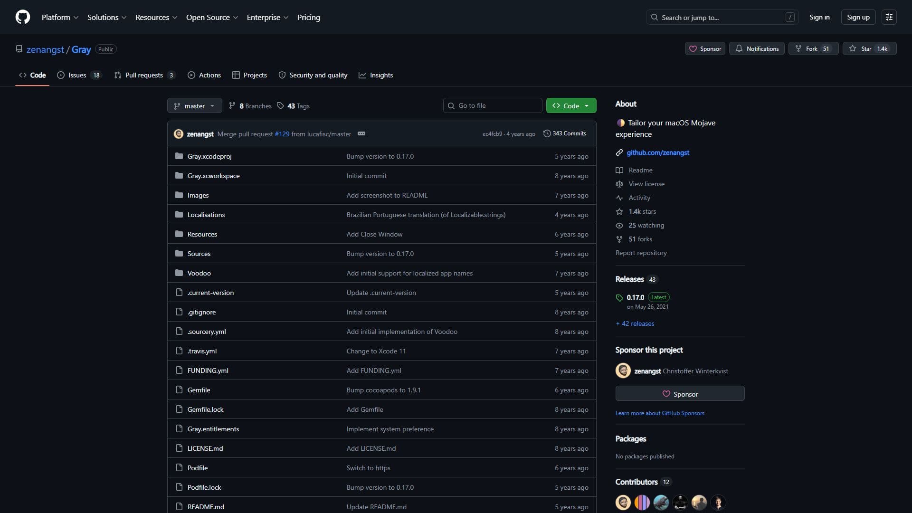Viewport: 912px width, 513px height.
Task: Click Sign in
Action: pos(819,17)
